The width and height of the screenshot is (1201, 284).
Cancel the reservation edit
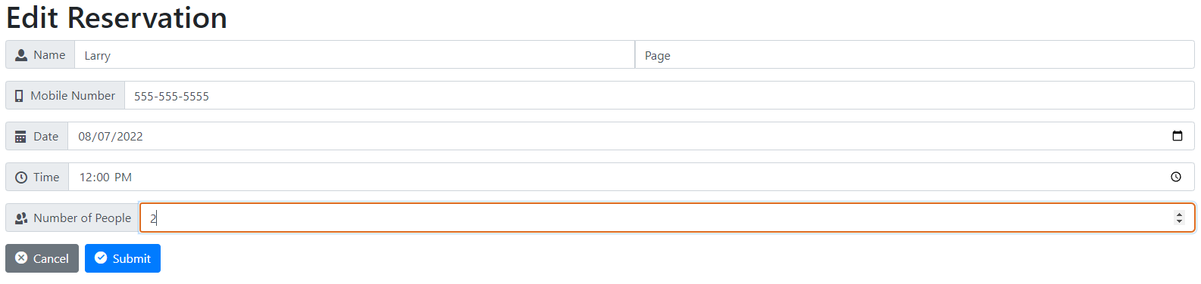pyautogui.click(x=42, y=258)
